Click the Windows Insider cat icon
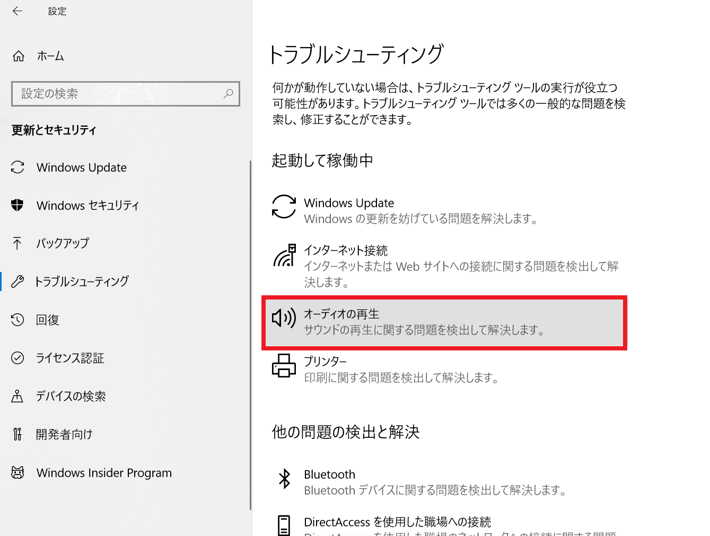The image size is (710, 536). 17,472
